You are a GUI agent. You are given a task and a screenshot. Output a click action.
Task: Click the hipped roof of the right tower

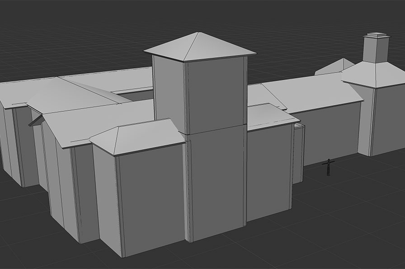(375, 74)
